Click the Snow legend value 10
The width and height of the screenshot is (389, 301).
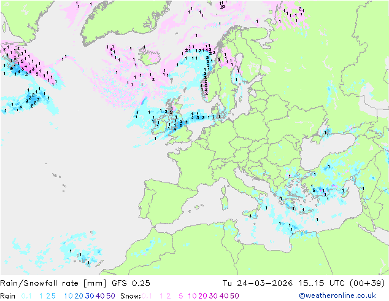[x=192, y=296]
